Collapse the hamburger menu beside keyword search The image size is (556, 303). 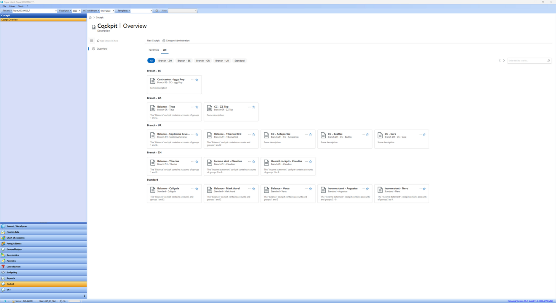coord(92,41)
